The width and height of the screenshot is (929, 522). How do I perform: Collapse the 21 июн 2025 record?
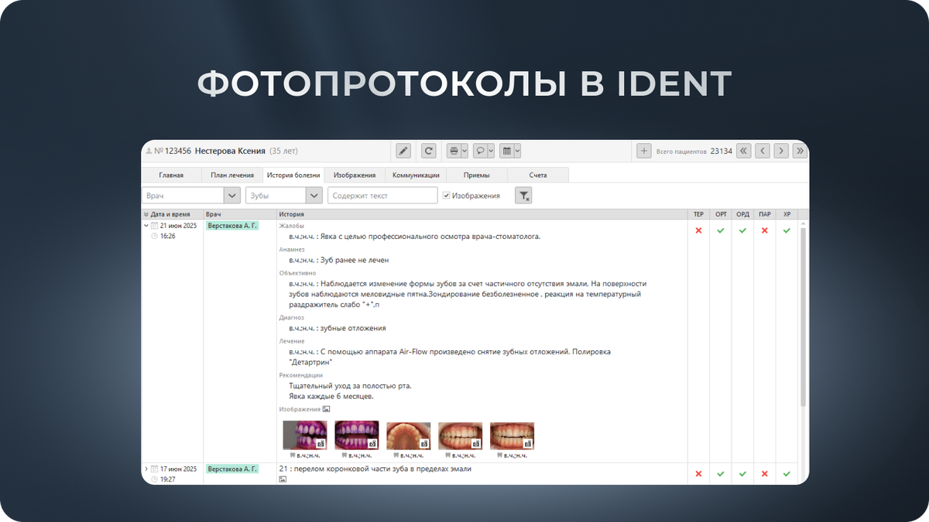146,226
